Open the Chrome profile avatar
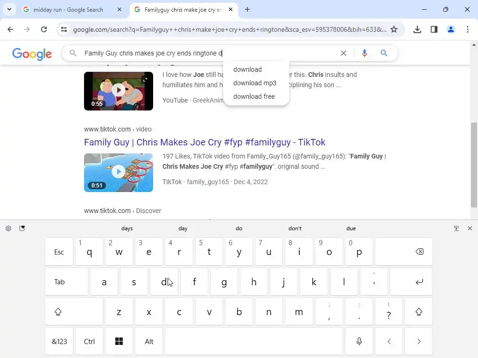Image resolution: width=478 pixels, height=358 pixels. tap(451, 29)
